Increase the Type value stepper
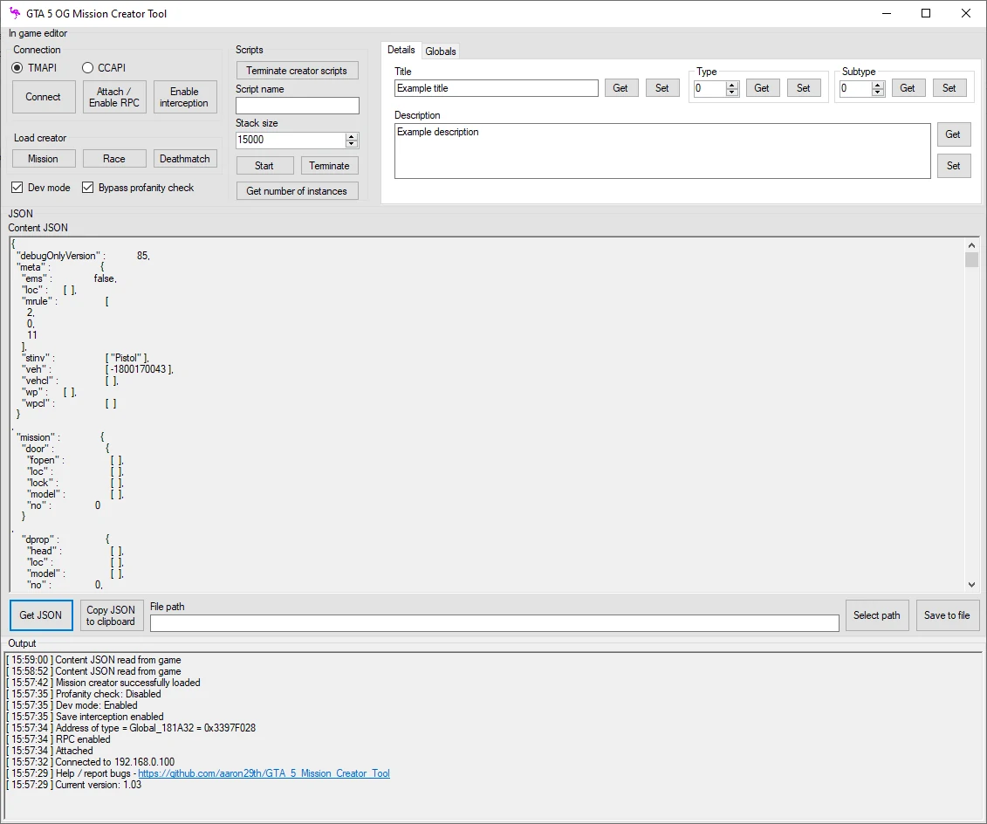Viewport: 987px width, 824px height. [731, 85]
